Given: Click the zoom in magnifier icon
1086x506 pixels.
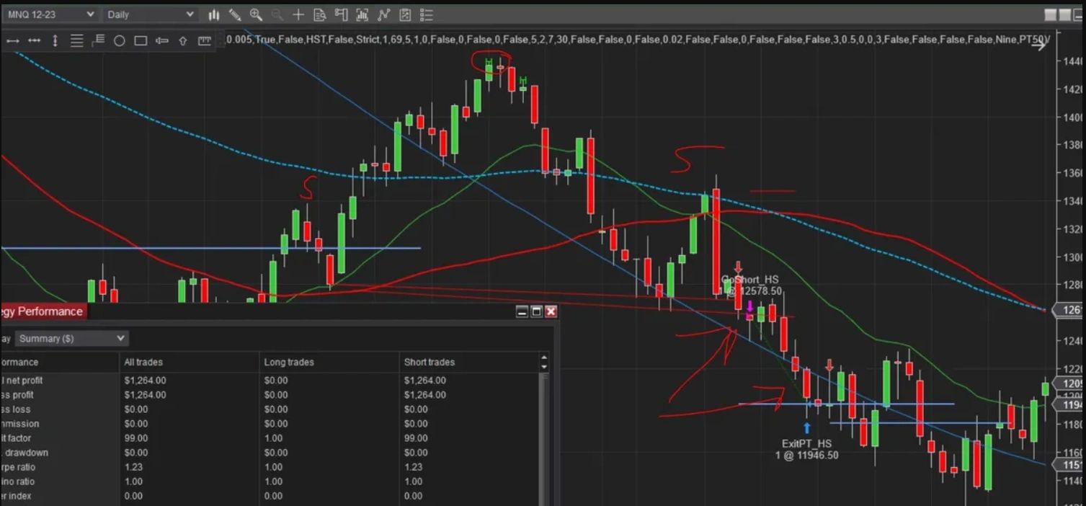Looking at the screenshot, I should click(x=256, y=14).
